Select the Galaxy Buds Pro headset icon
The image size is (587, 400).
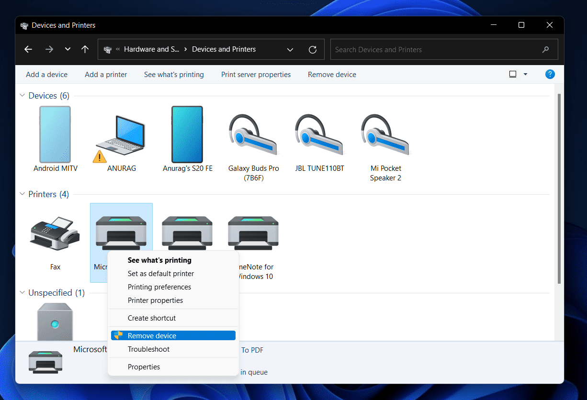click(x=253, y=135)
